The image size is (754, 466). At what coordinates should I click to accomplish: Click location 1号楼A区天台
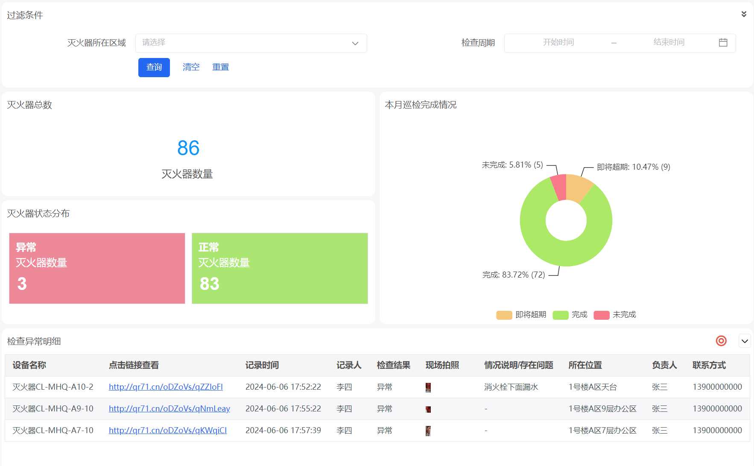pos(593,387)
